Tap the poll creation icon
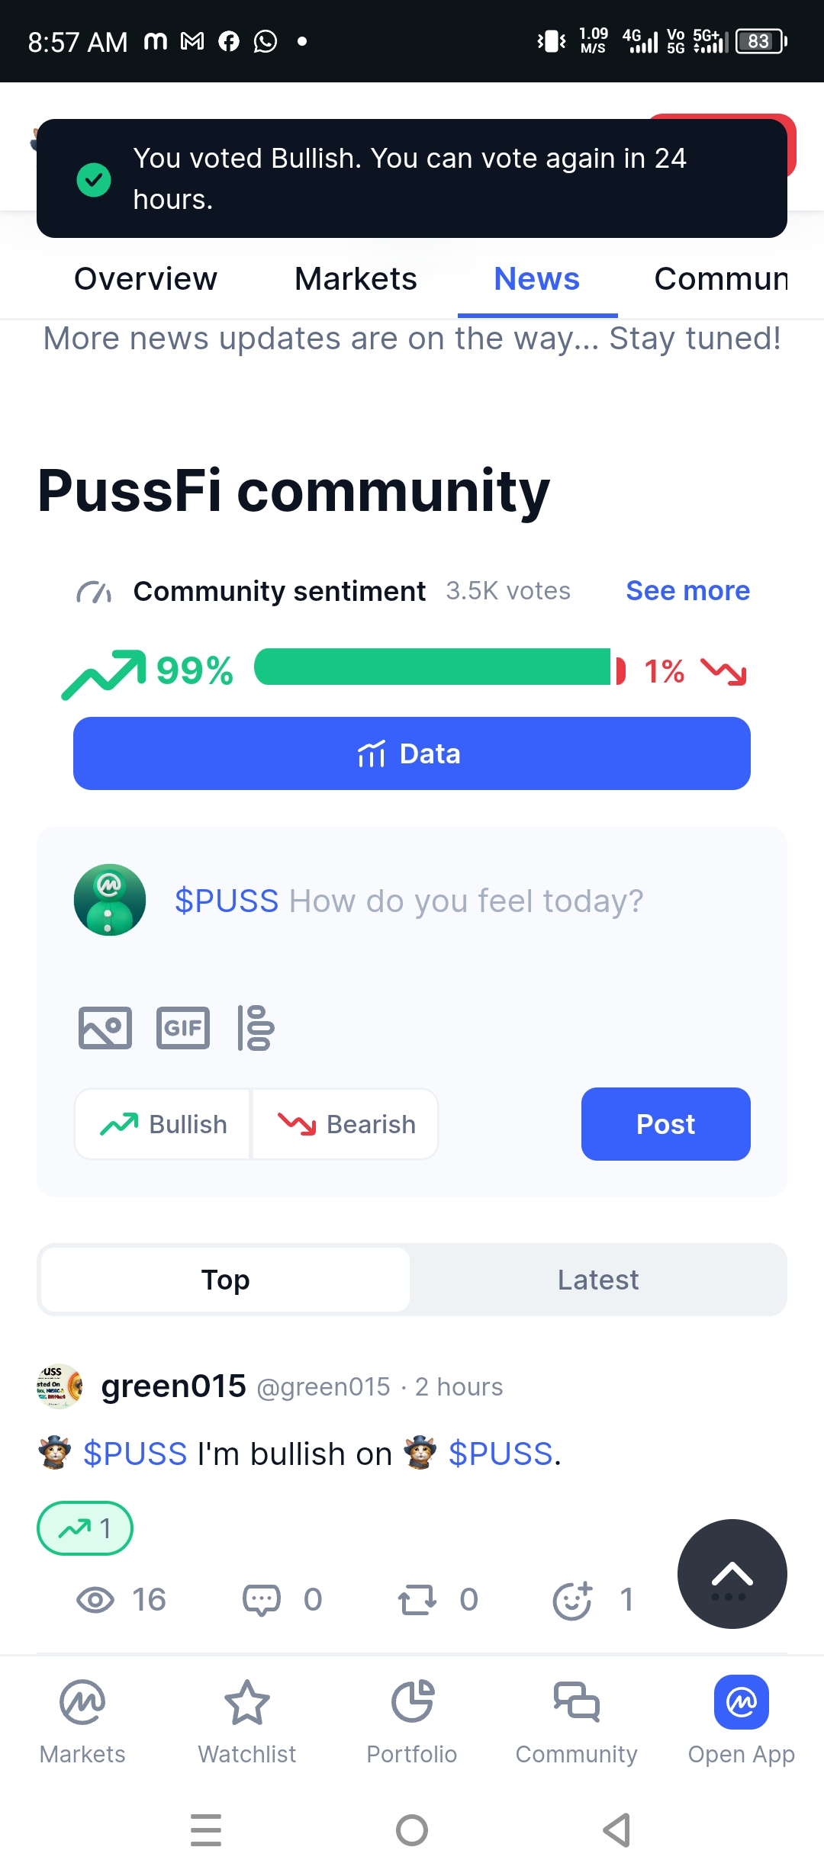Image resolution: width=824 pixels, height=1876 pixels. tap(256, 1028)
